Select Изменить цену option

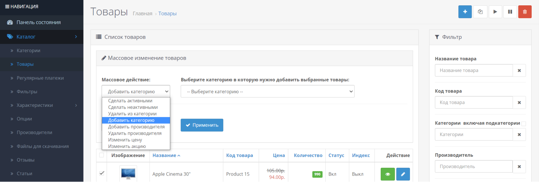136,140
